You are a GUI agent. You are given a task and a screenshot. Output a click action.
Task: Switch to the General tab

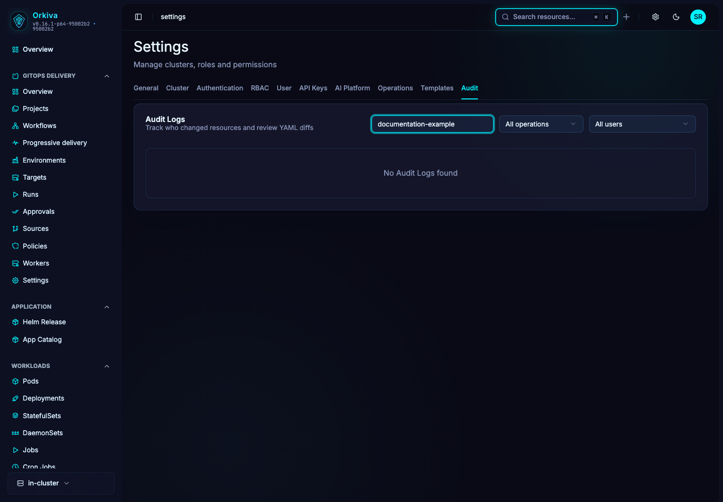click(146, 88)
